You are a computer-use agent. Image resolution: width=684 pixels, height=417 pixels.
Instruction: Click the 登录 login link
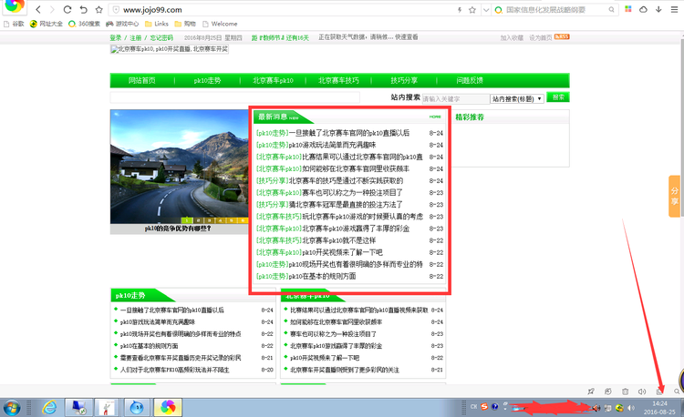click(x=116, y=38)
